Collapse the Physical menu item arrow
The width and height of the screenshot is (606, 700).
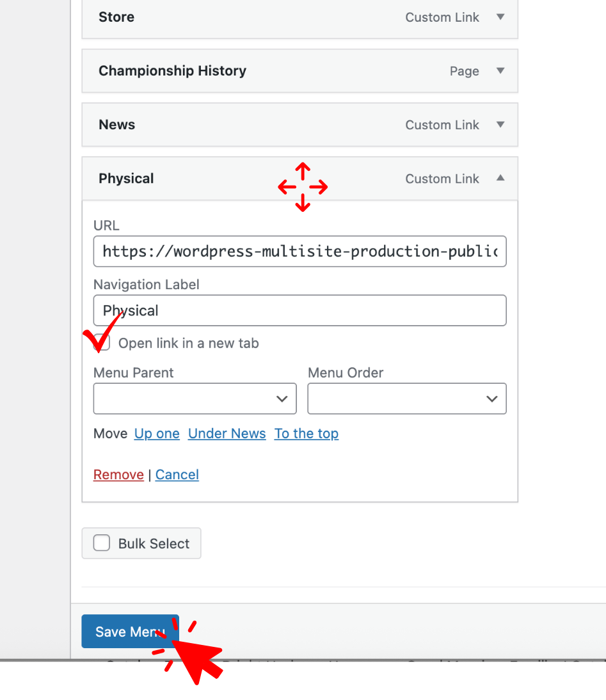pyautogui.click(x=500, y=179)
